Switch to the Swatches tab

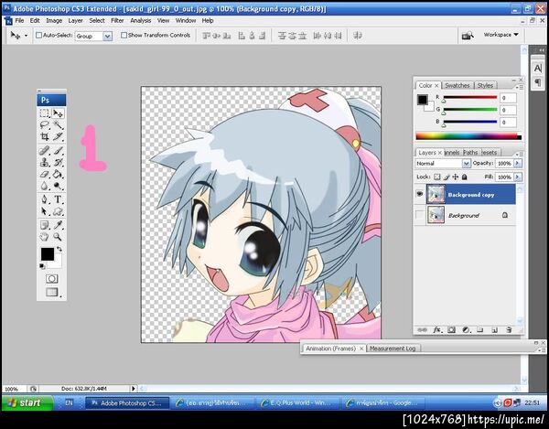(x=457, y=85)
